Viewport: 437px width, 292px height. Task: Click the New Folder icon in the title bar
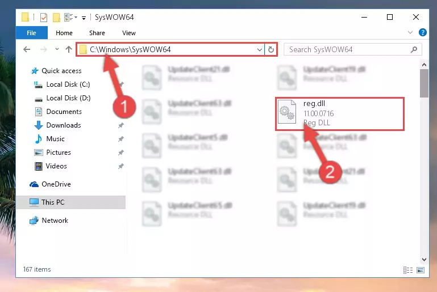[56, 18]
